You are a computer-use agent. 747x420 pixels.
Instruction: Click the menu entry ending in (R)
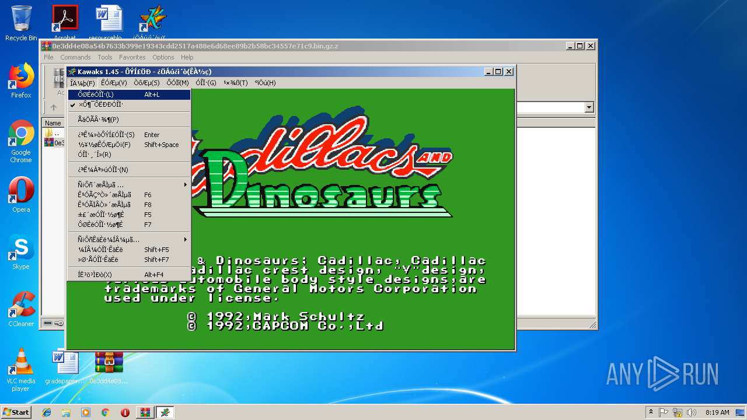tap(129, 155)
